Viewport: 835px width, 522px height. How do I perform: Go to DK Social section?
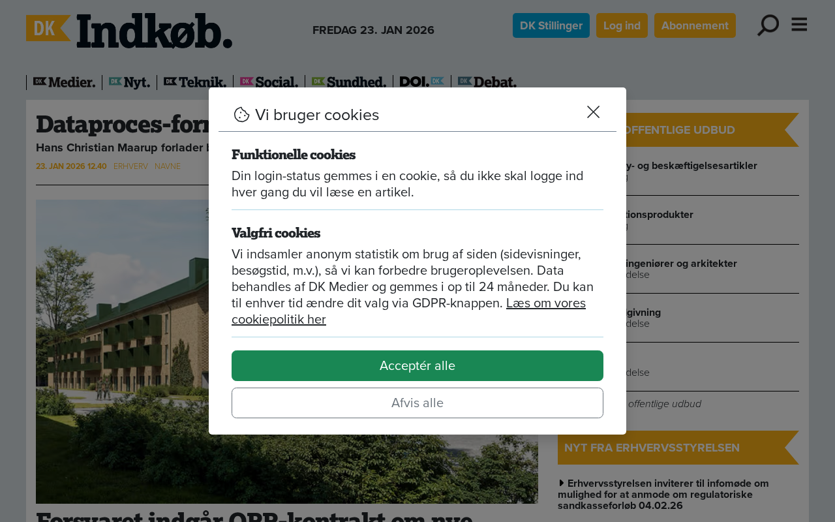pyautogui.click(x=269, y=82)
